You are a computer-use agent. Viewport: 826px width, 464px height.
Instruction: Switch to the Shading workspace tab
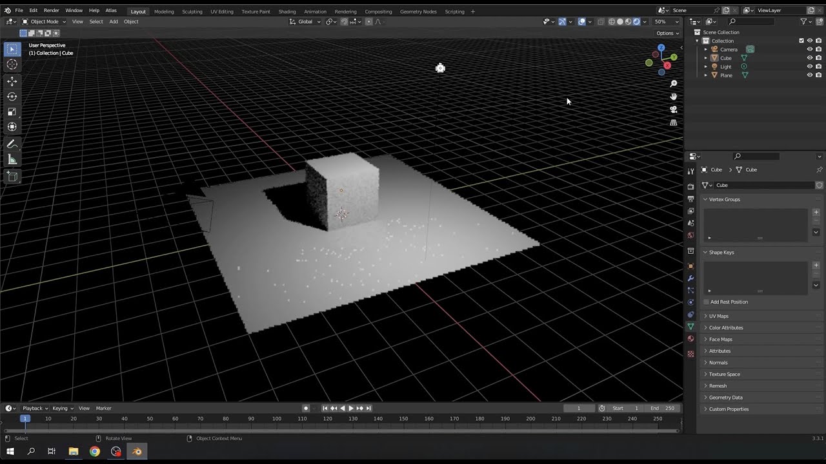click(287, 11)
